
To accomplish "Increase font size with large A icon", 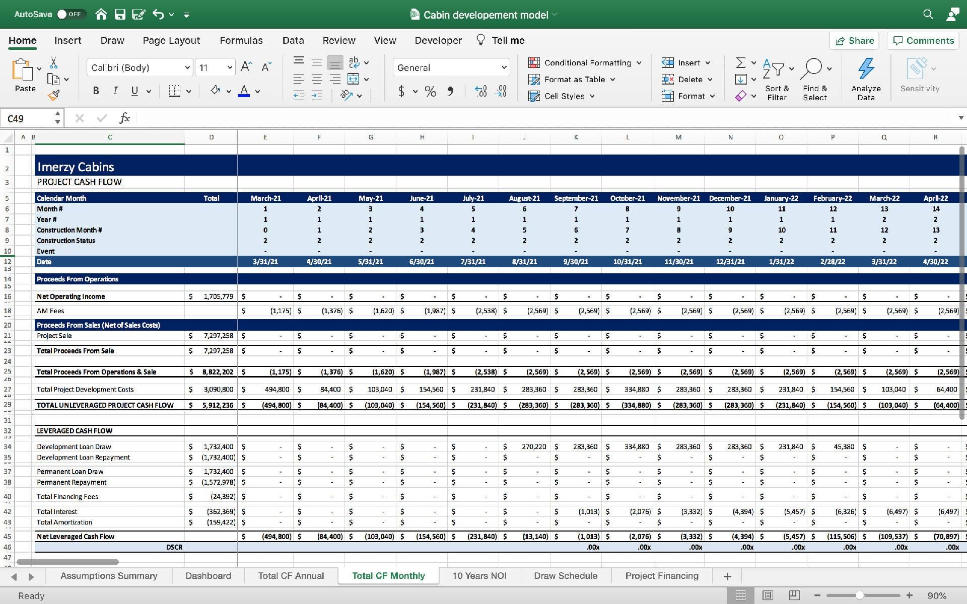I will (246, 67).
